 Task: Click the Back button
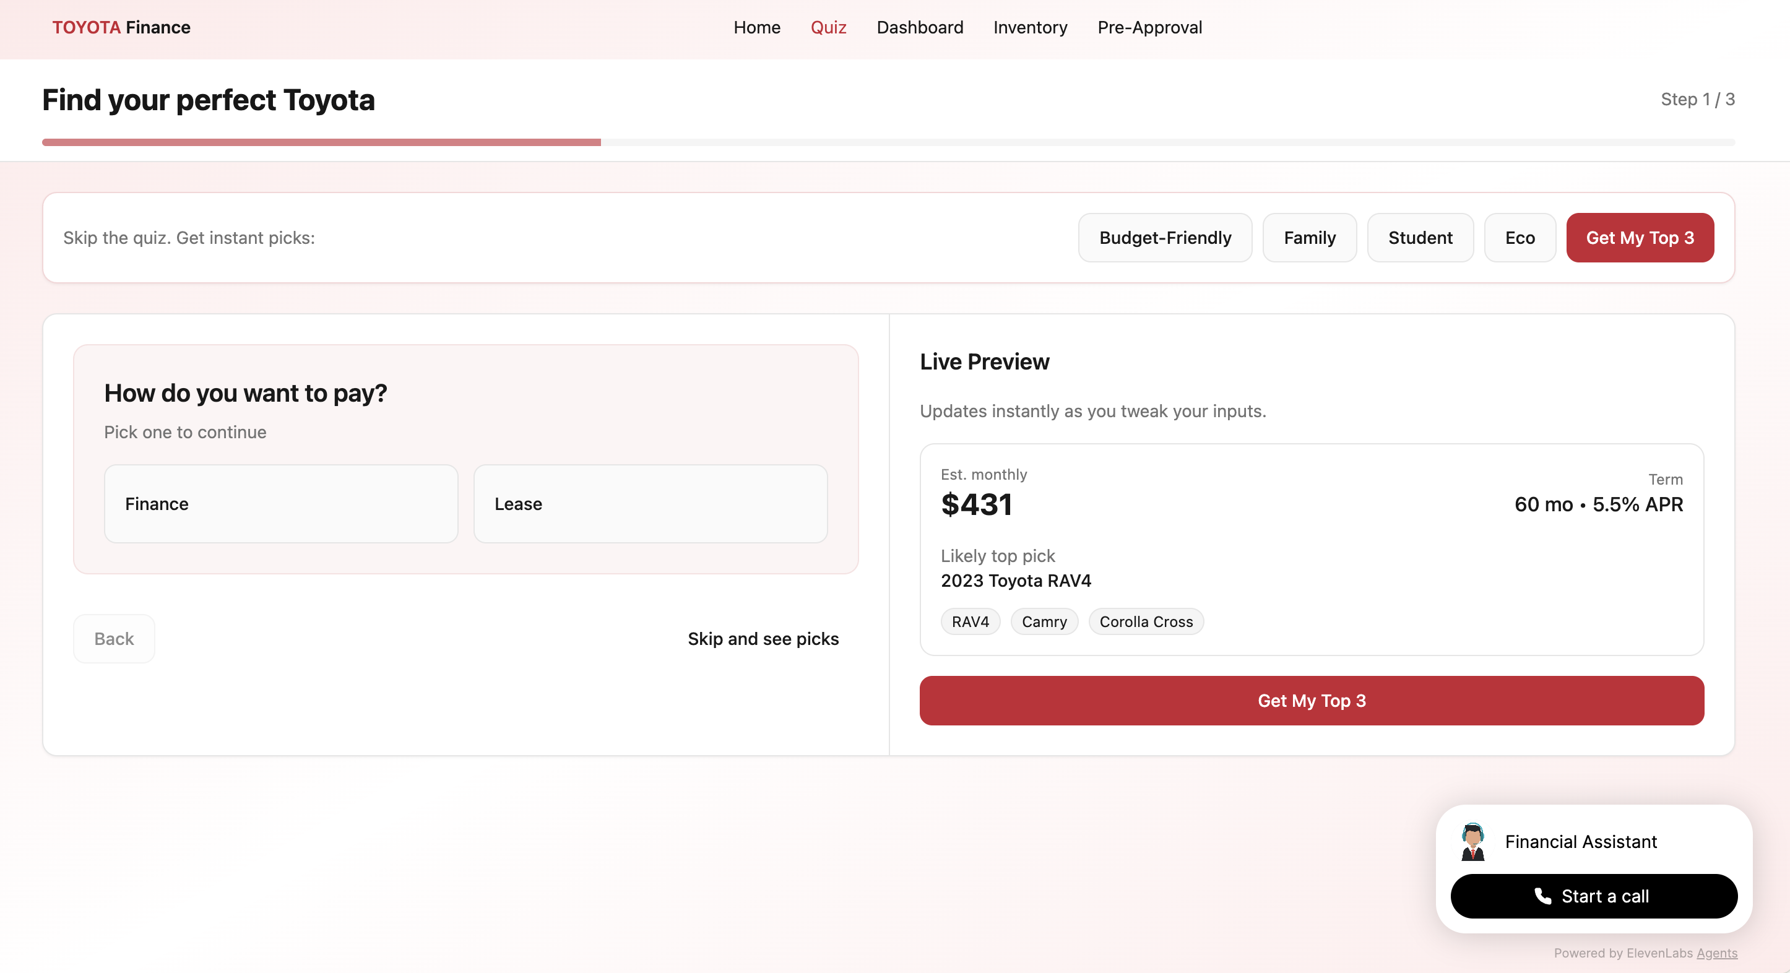(x=114, y=639)
